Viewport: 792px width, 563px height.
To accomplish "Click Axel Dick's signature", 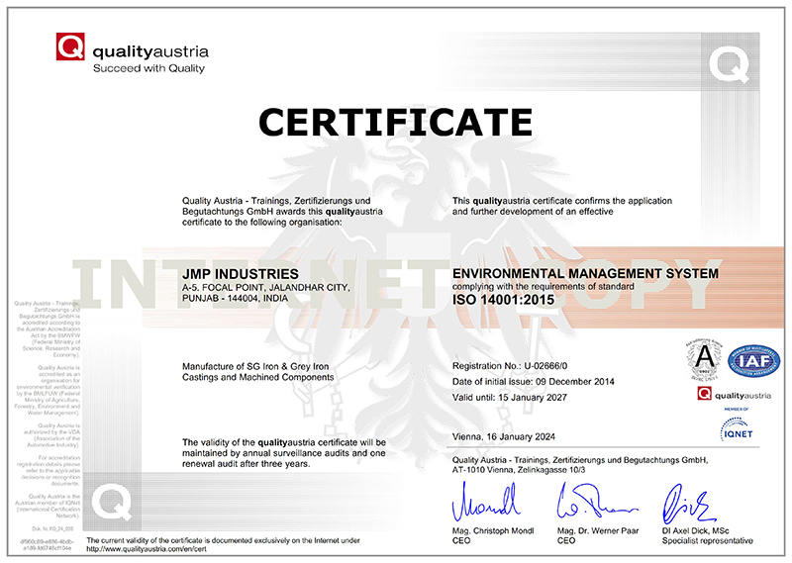I will [x=688, y=505].
